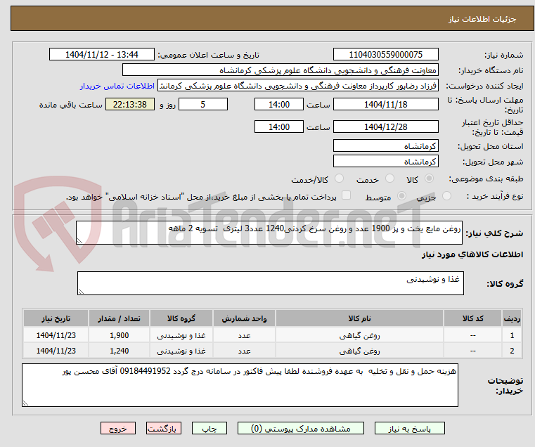Click the اطلاعات کالاهای مورد نیاز heading
The height and width of the screenshot is (447, 535).
click(x=472, y=254)
